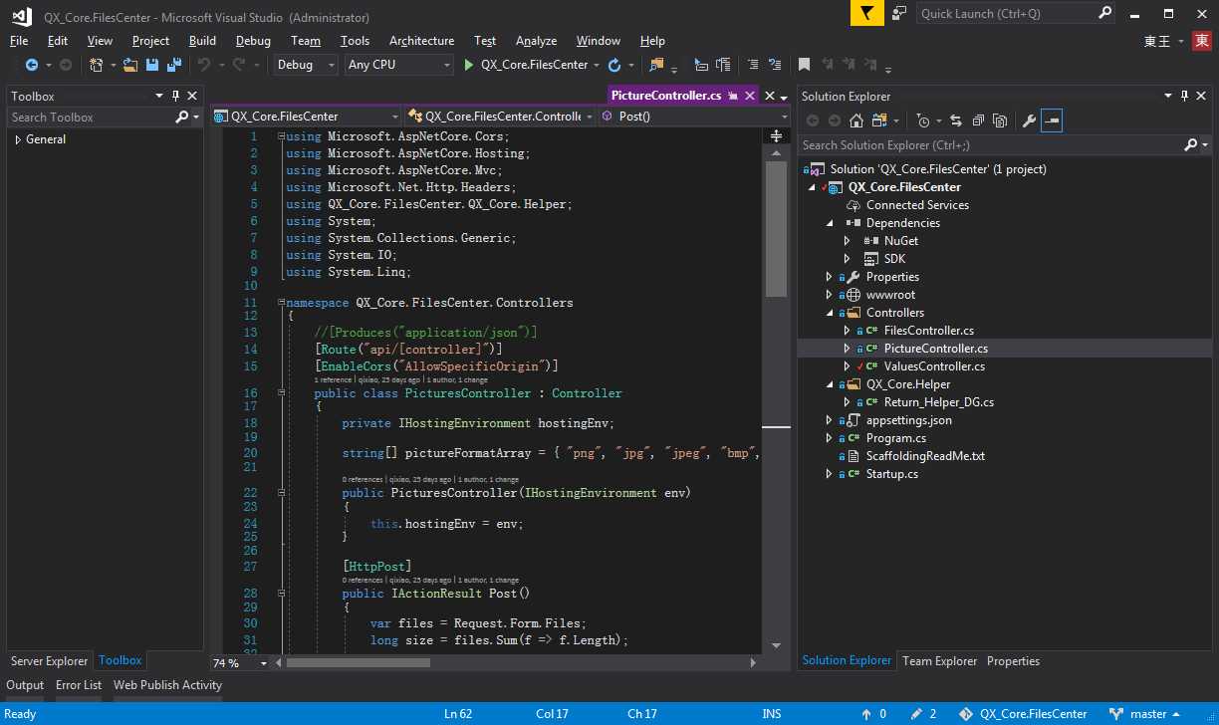1219x725 pixels.
Task: Expand Startup.cs node in Solution Explorer
Action: pos(829,474)
